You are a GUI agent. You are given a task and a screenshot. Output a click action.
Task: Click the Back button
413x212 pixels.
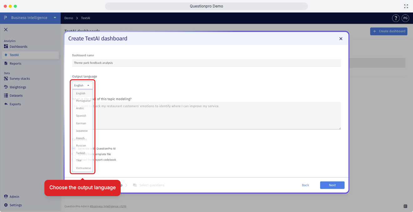coord(305,185)
